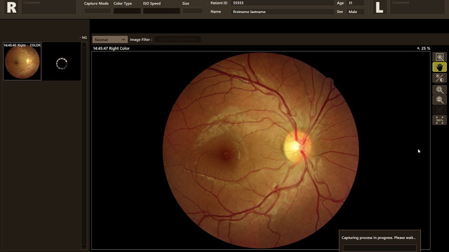The image size is (449, 252).
Task: Zoom in on the fundus image
Action: 440,90
